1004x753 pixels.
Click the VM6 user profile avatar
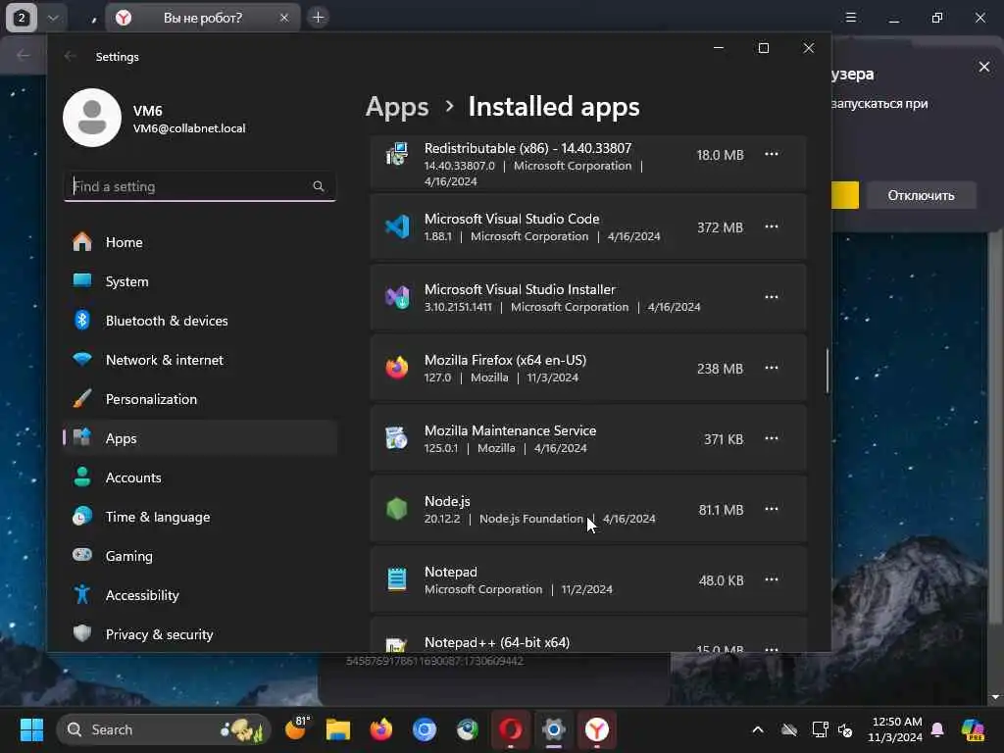point(92,118)
